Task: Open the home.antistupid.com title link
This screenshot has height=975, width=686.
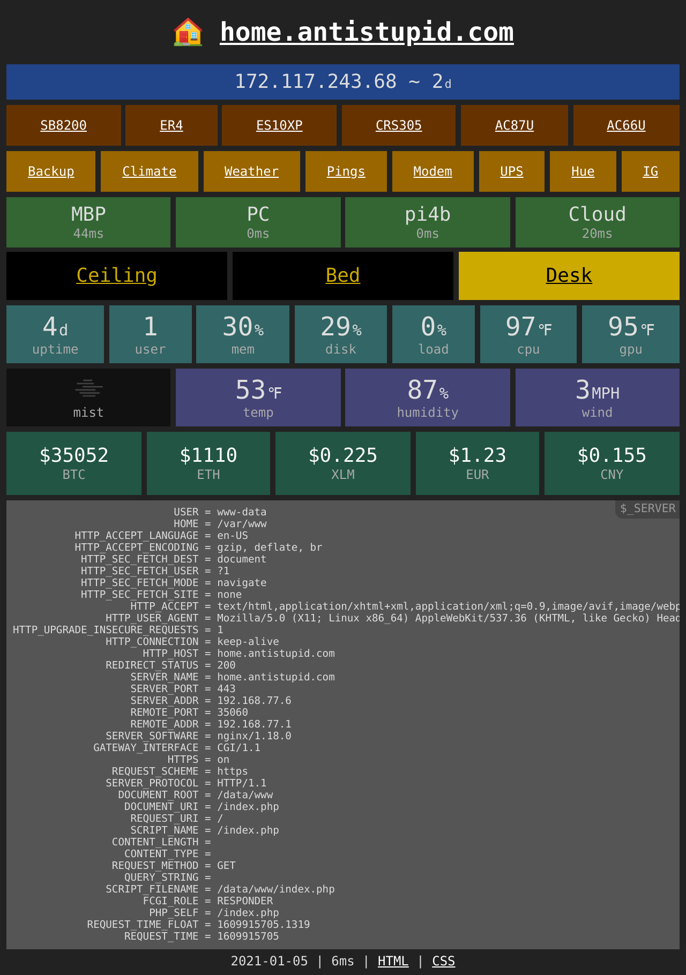Action: (367, 32)
